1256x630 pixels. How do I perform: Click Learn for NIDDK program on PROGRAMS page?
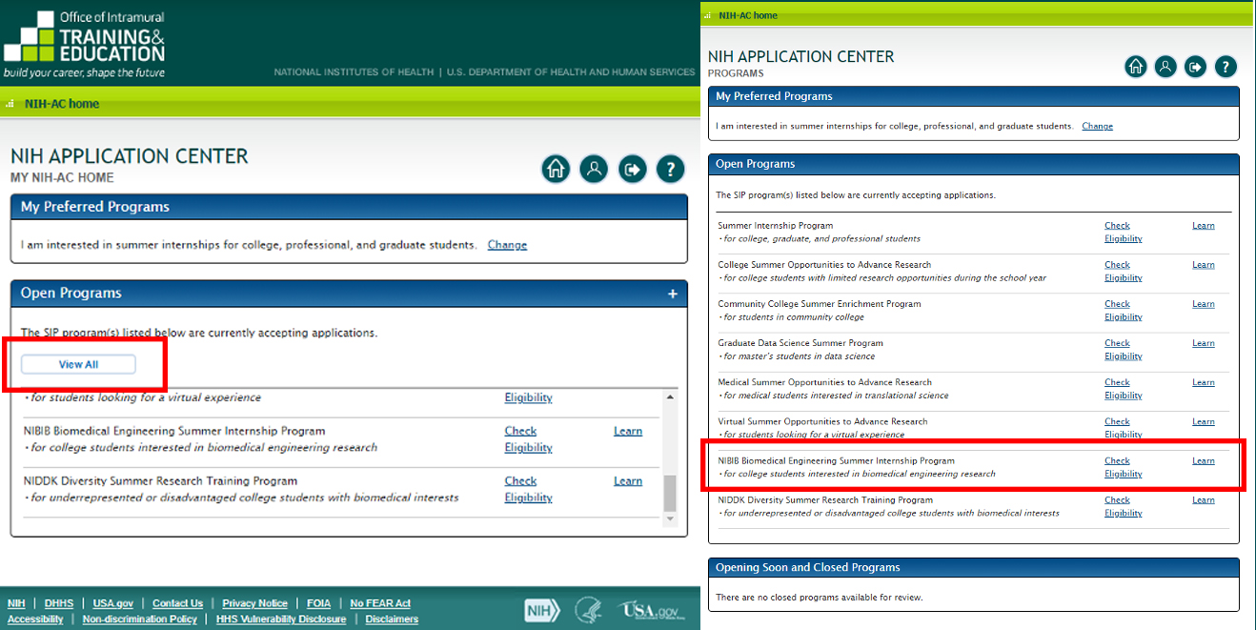[x=1204, y=499]
